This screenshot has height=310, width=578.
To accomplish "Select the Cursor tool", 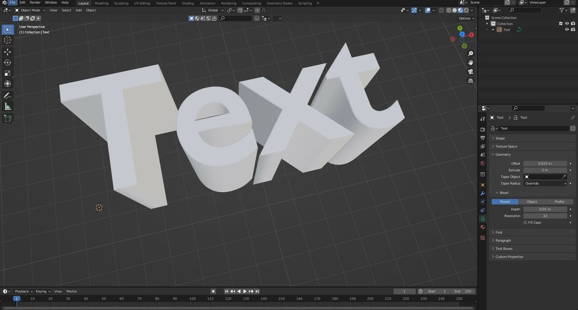I will coord(8,40).
